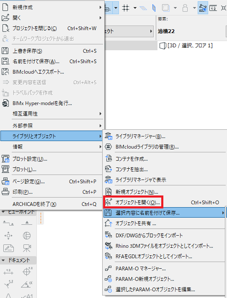This screenshot has width=227, height=298.
Task: Click the share icon beside オブジェクトを共有
Action: coord(108,223)
